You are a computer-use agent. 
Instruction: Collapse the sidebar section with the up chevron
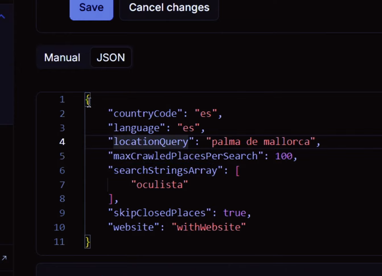point(2,16)
